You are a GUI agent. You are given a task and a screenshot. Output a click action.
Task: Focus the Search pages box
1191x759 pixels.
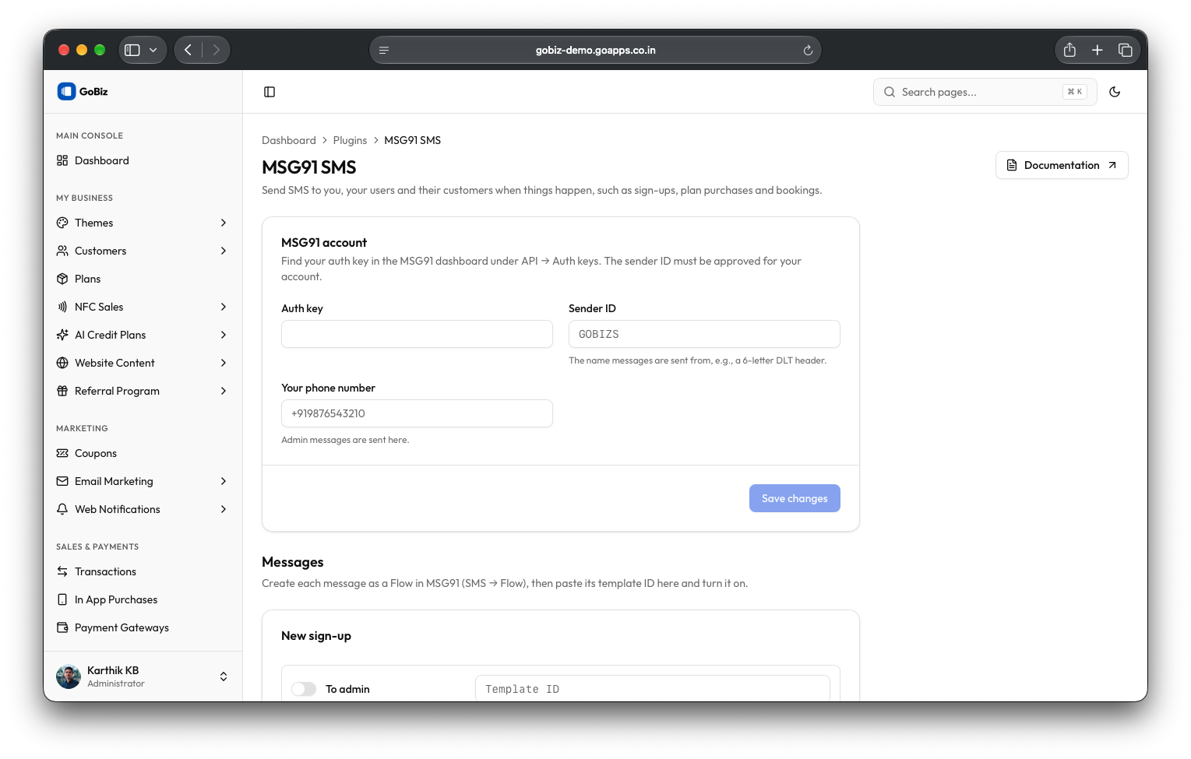(985, 92)
